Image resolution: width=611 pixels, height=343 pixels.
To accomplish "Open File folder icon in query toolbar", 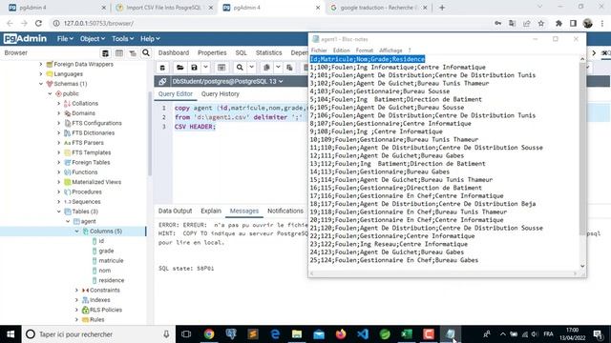I will click(x=180, y=68).
